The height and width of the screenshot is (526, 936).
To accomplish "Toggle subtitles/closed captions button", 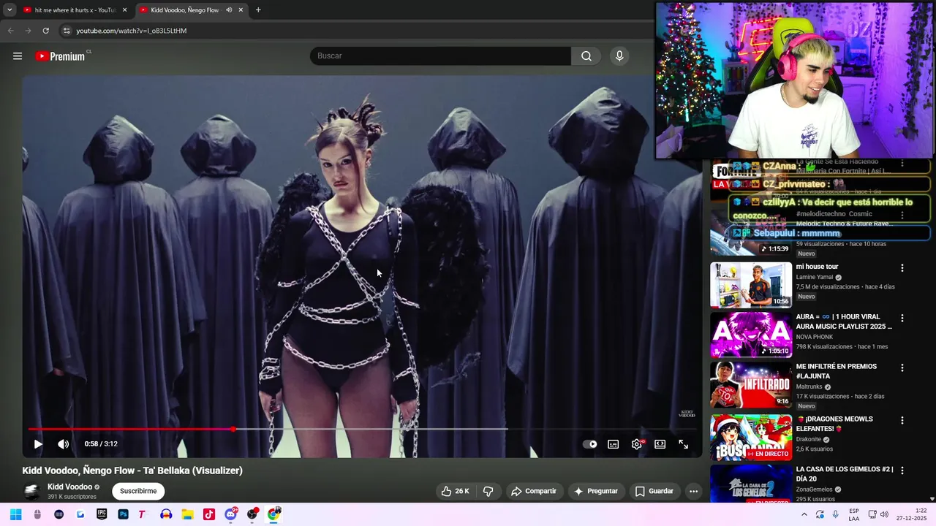I will pyautogui.click(x=614, y=443).
